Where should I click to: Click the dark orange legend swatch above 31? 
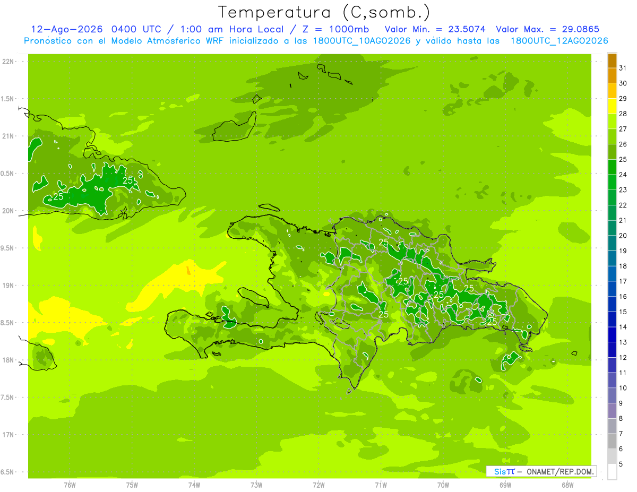pyautogui.click(x=612, y=61)
